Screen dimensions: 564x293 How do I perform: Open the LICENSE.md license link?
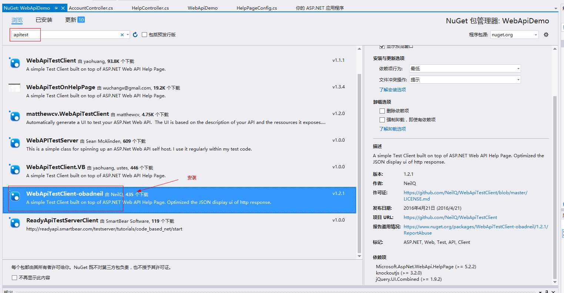coord(465,196)
